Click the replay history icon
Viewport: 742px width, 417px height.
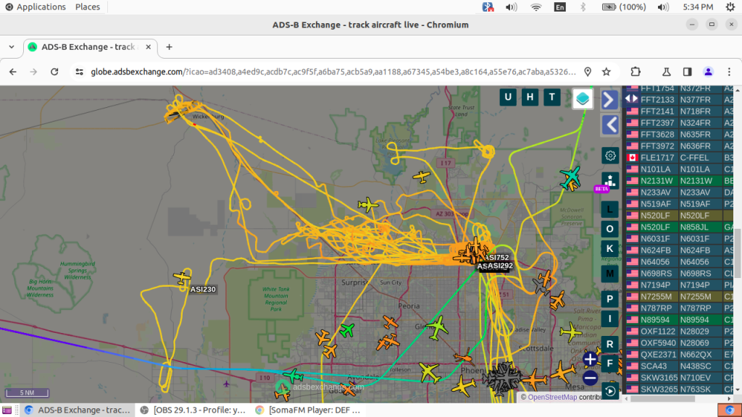tap(610, 391)
